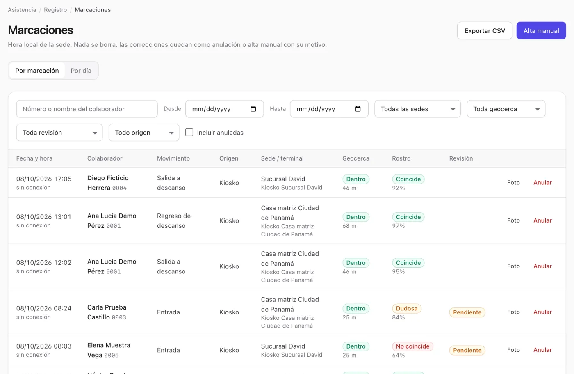The image size is (574, 374).
Task: Click the Revisión column header
Action: pyautogui.click(x=461, y=158)
